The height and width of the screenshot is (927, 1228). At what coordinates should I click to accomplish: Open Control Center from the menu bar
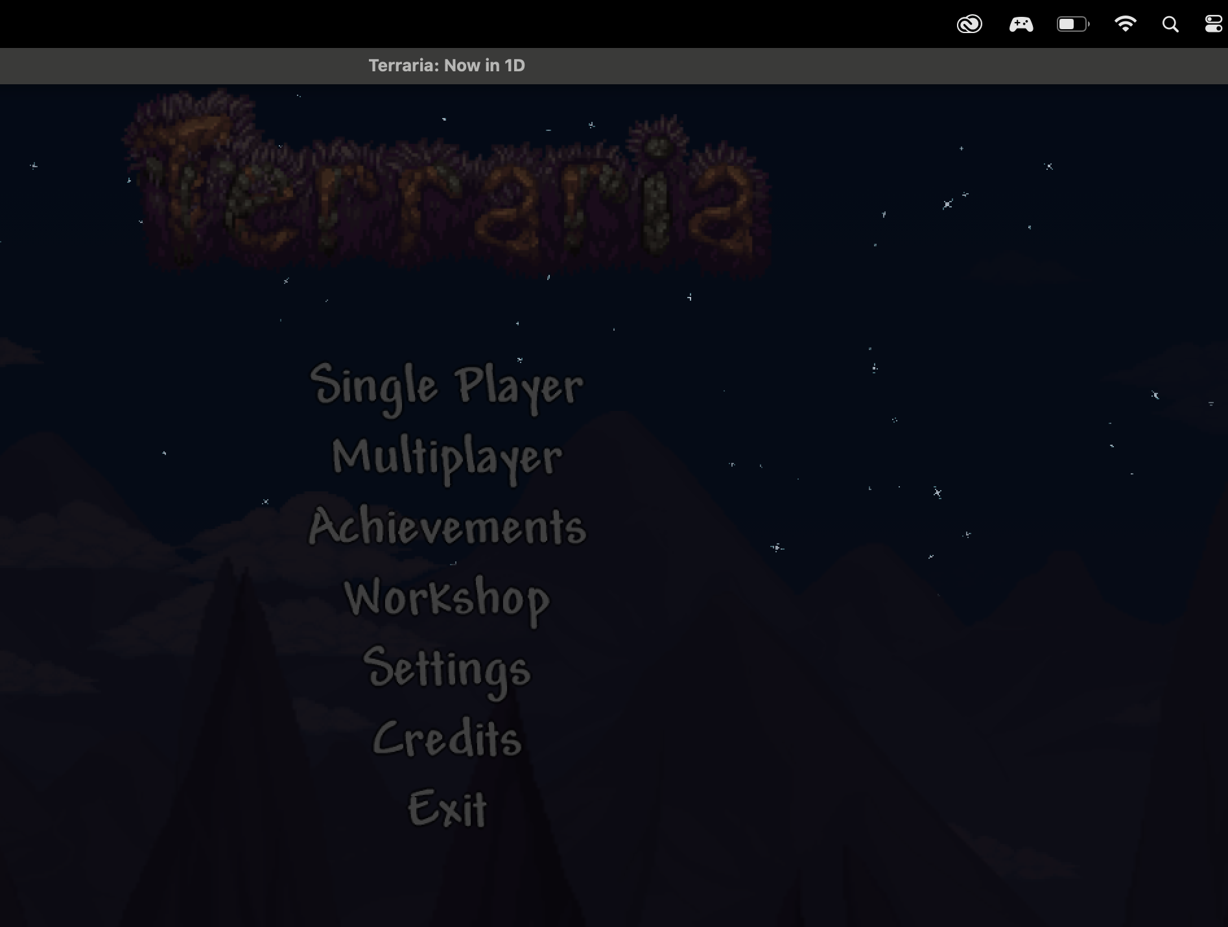point(1213,25)
